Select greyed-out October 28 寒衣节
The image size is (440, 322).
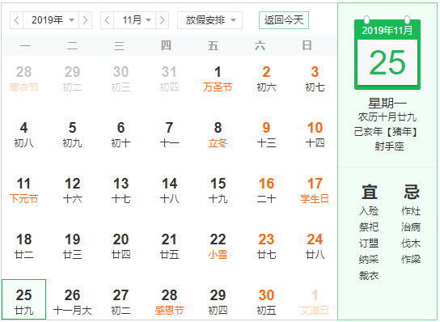coord(23,79)
